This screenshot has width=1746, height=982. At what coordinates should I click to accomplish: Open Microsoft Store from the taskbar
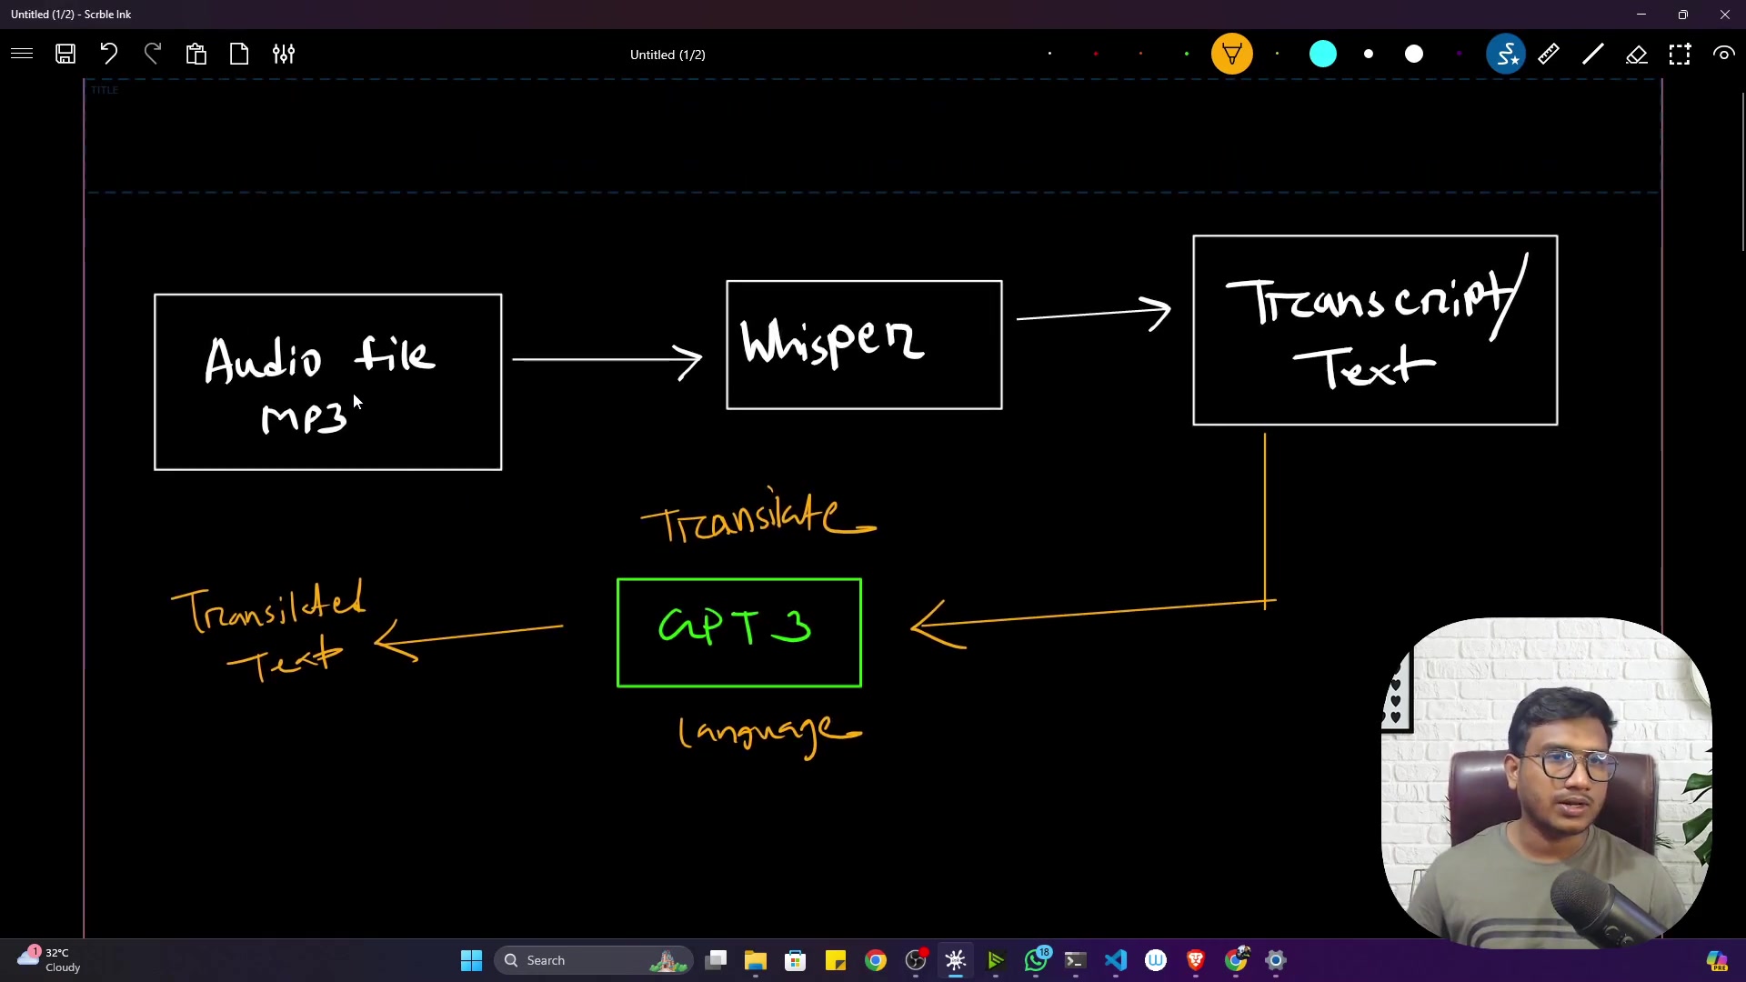click(x=796, y=960)
